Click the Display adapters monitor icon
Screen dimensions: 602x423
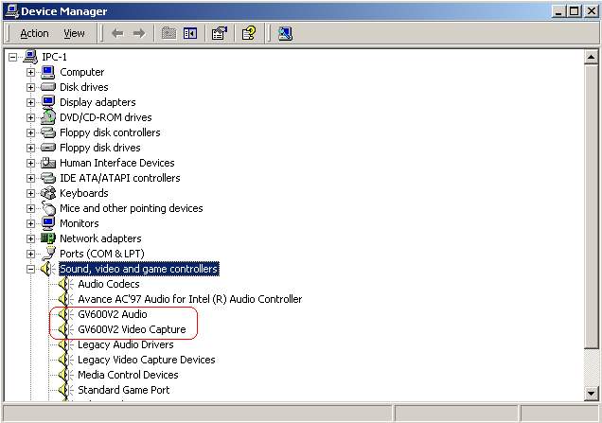pos(48,102)
